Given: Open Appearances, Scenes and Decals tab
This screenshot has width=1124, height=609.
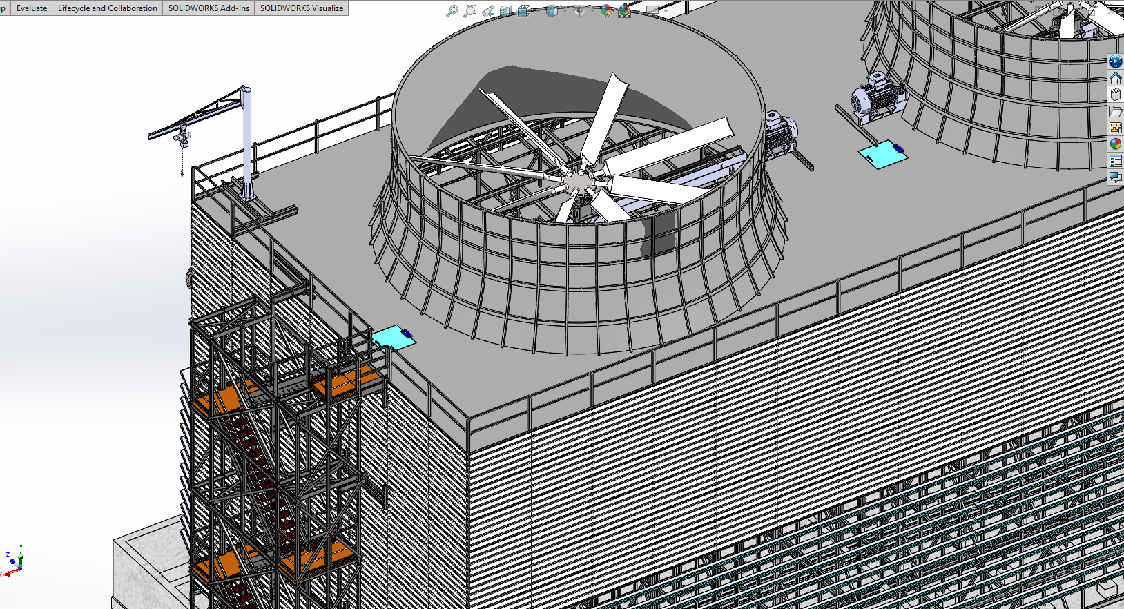Looking at the screenshot, I should pos(1116,144).
